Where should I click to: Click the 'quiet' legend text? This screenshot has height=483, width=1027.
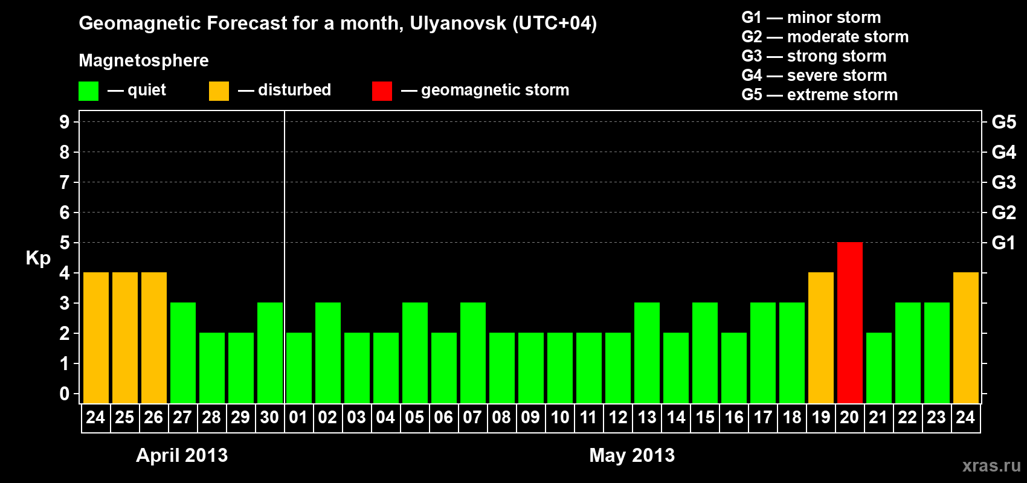pyautogui.click(x=147, y=91)
